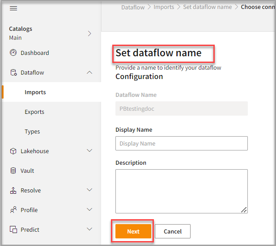This screenshot has width=276, height=246.
Task: Click the Dataflow database-gear icon
Action: (13, 72)
